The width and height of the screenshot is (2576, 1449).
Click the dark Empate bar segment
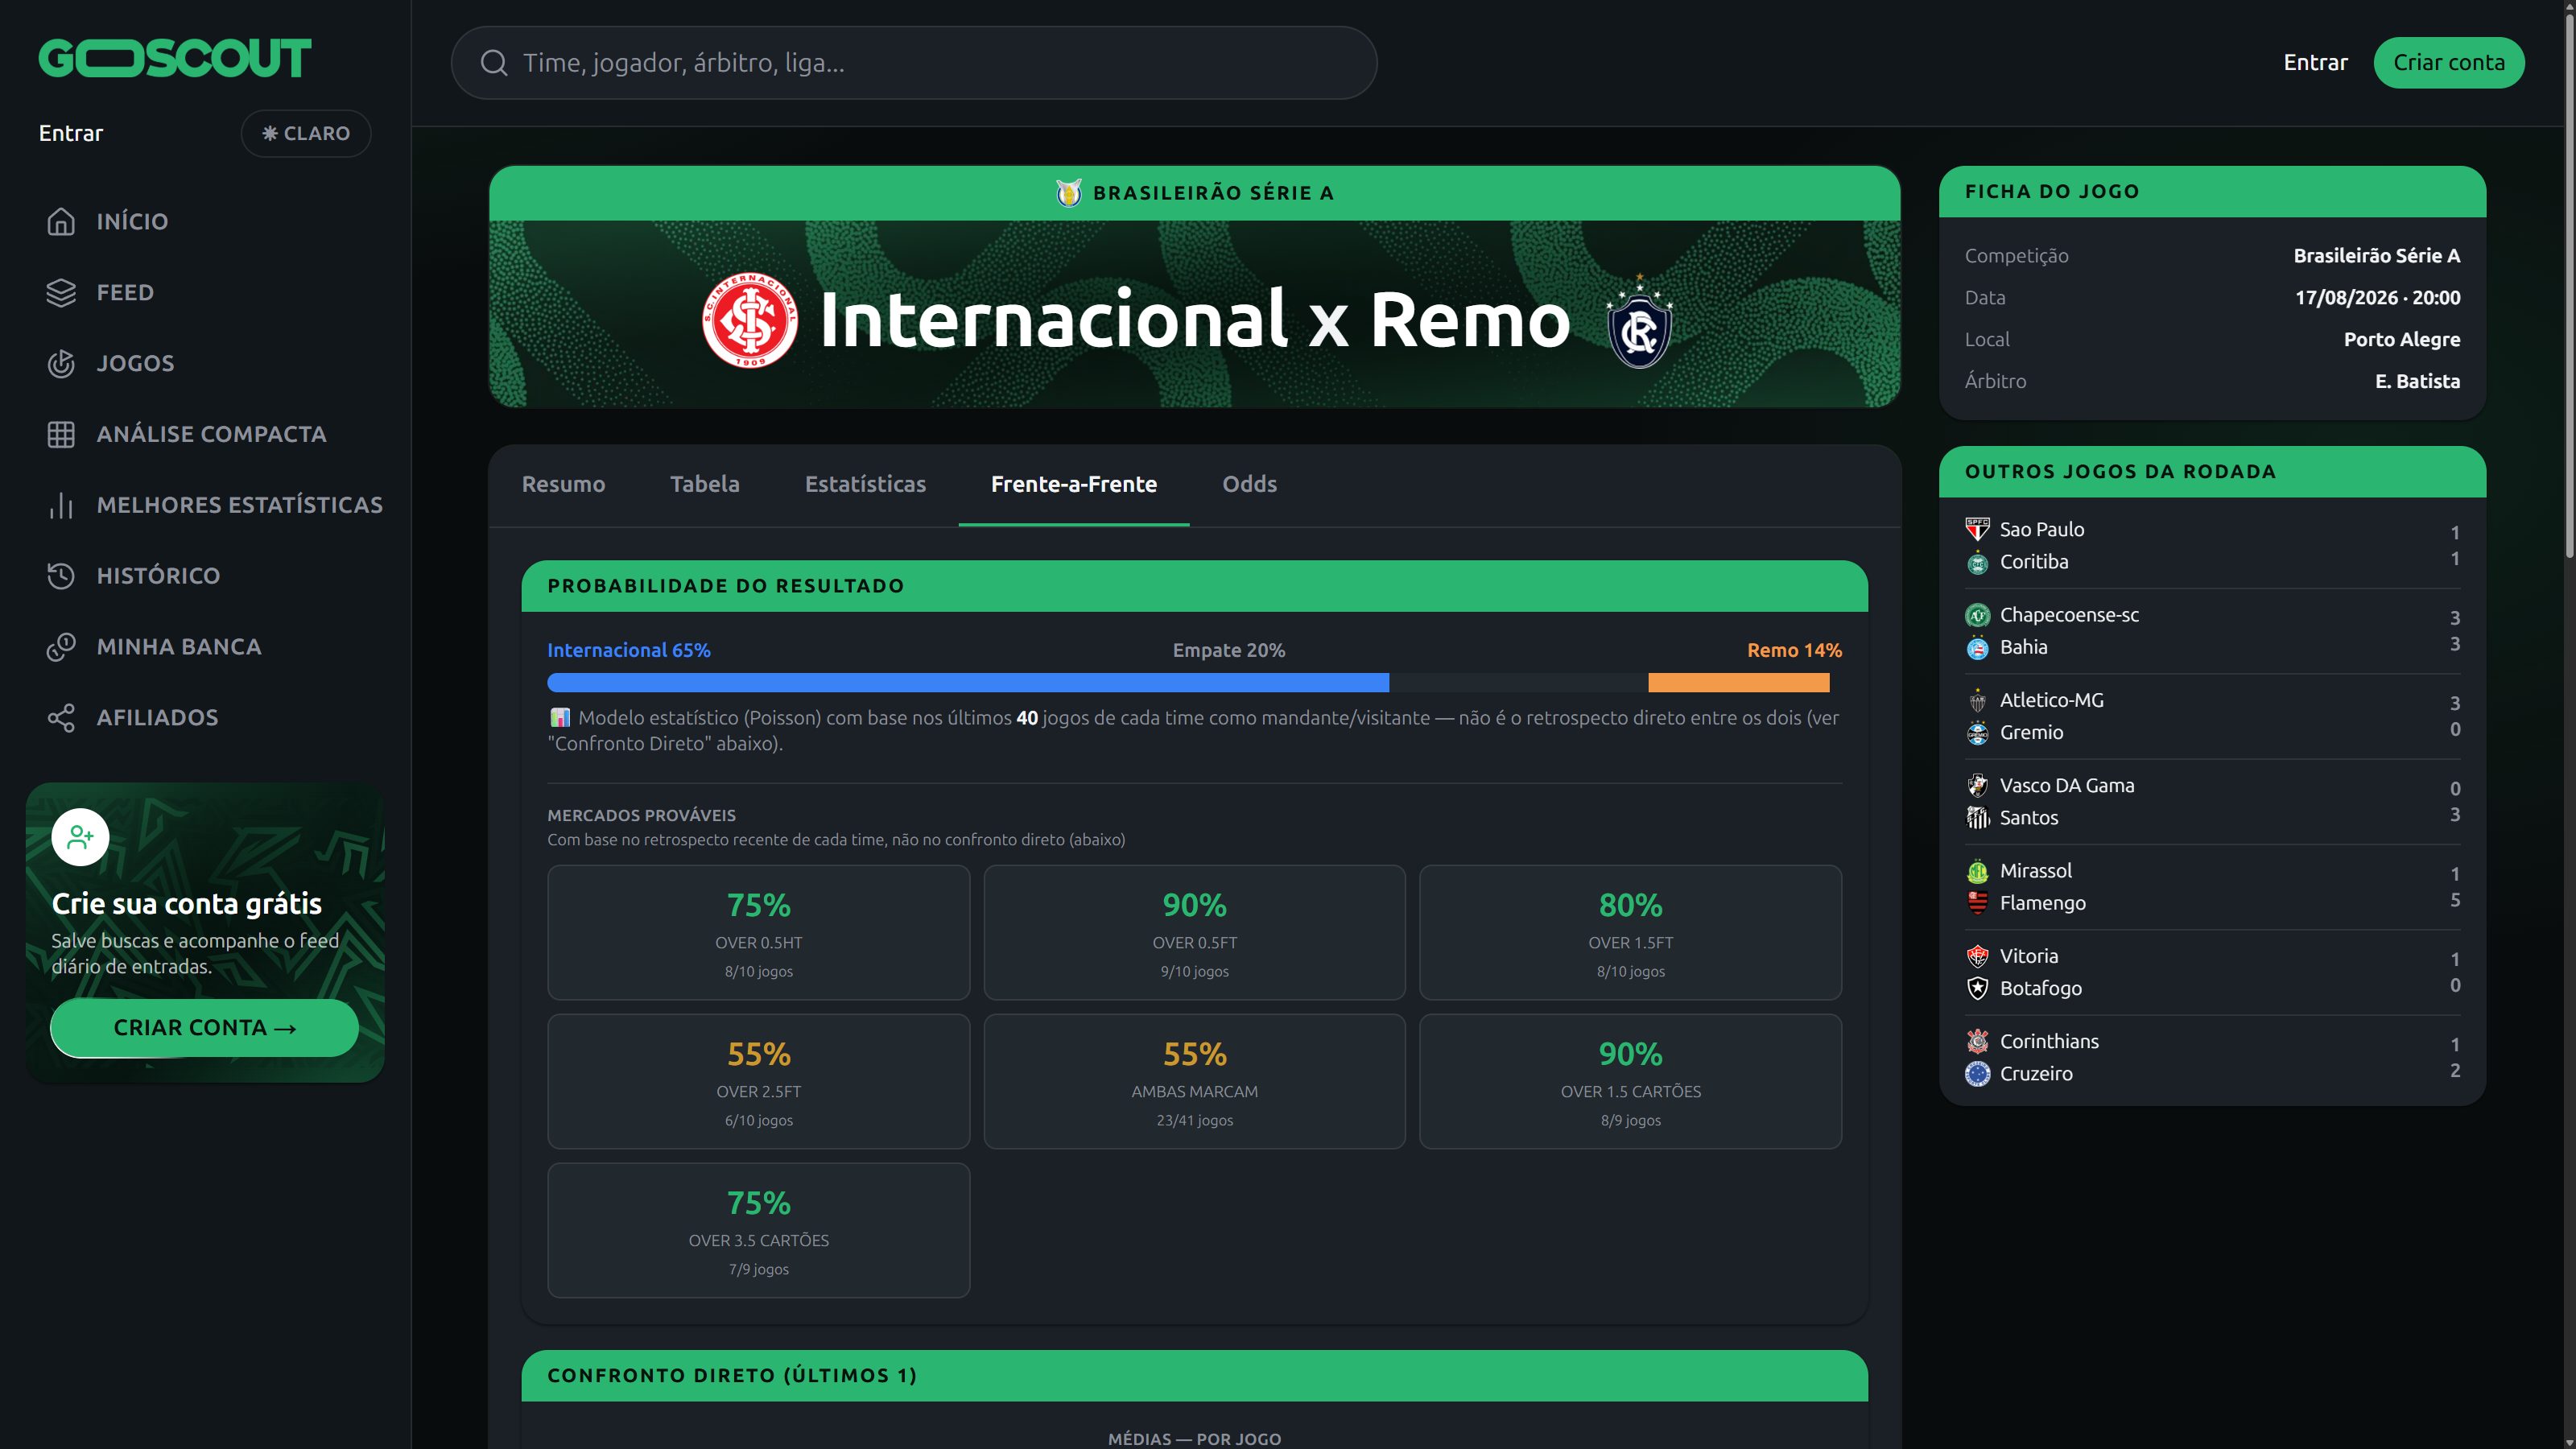point(1518,683)
